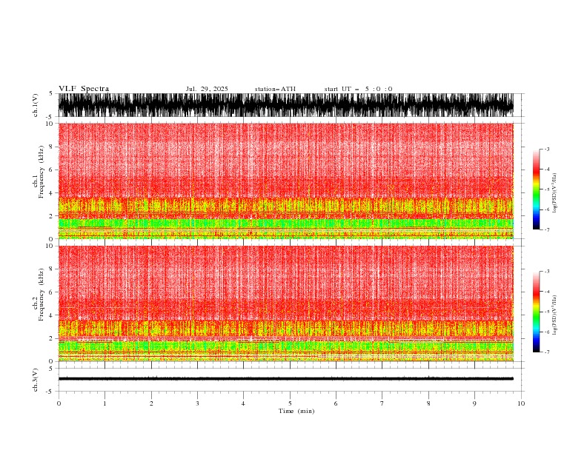Click the "Time (min)" axis title

tap(296, 411)
